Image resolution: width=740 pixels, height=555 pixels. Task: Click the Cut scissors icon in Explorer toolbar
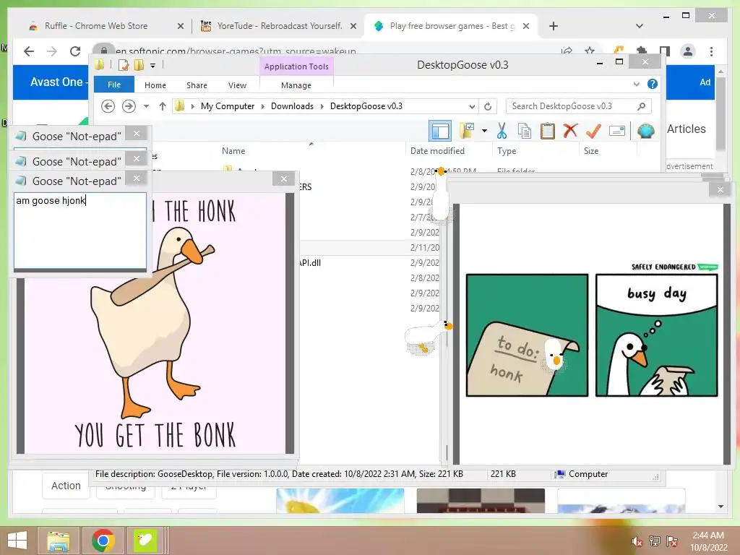[502, 131]
